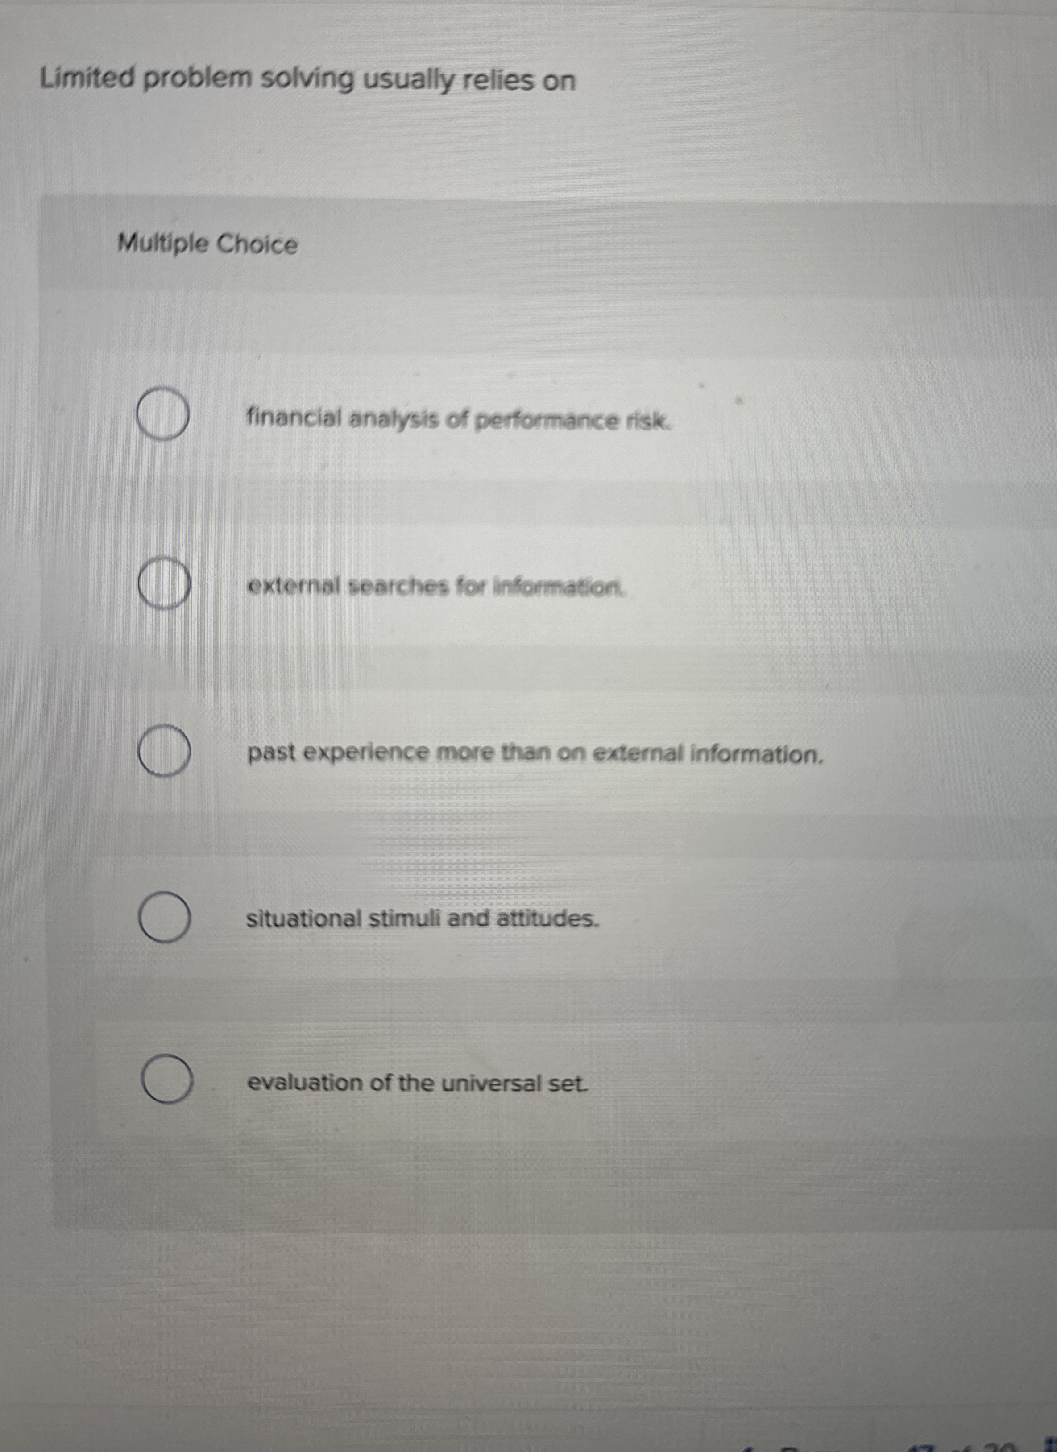Click the answer text 'financial analysis of performance risk'

coord(458,419)
